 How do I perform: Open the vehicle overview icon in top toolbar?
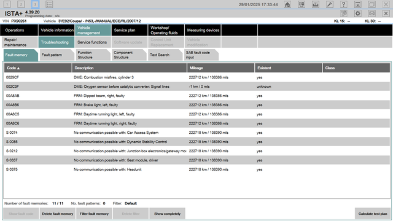tap(302, 4)
